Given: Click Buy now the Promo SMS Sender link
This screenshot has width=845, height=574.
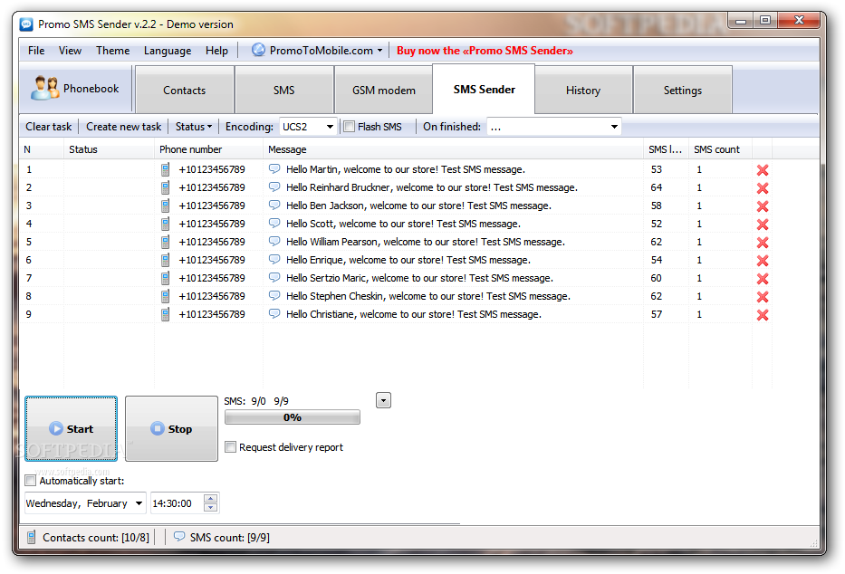Looking at the screenshot, I should [485, 51].
